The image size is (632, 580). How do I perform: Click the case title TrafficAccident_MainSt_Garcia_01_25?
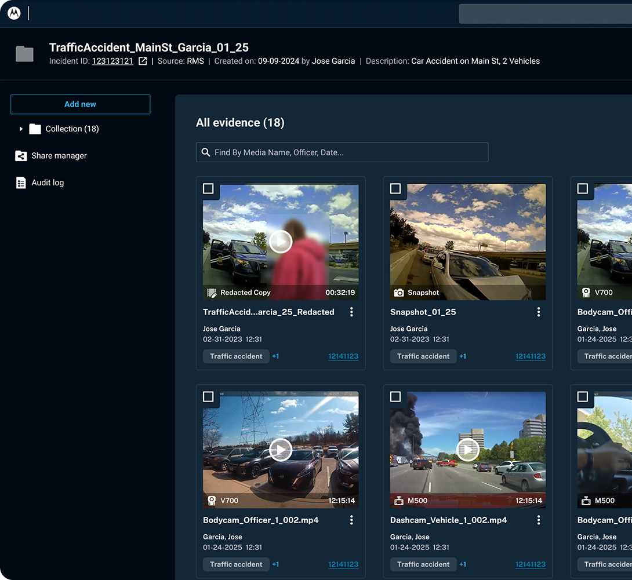[x=149, y=48]
